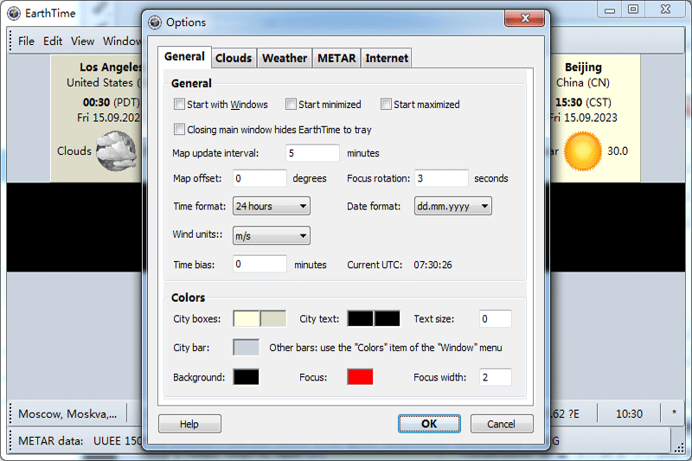Open the black Background color swatch

click(x=246, y=377)
